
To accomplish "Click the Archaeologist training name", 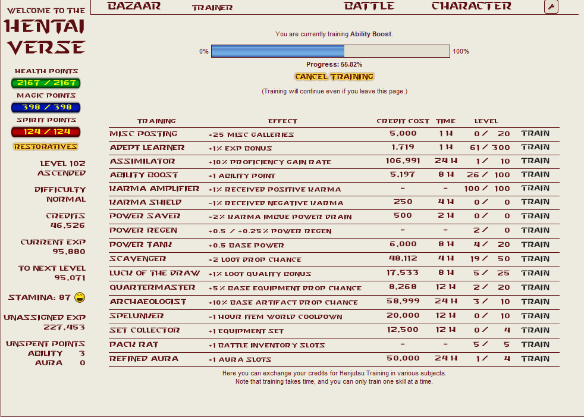I will coord(148,302).
